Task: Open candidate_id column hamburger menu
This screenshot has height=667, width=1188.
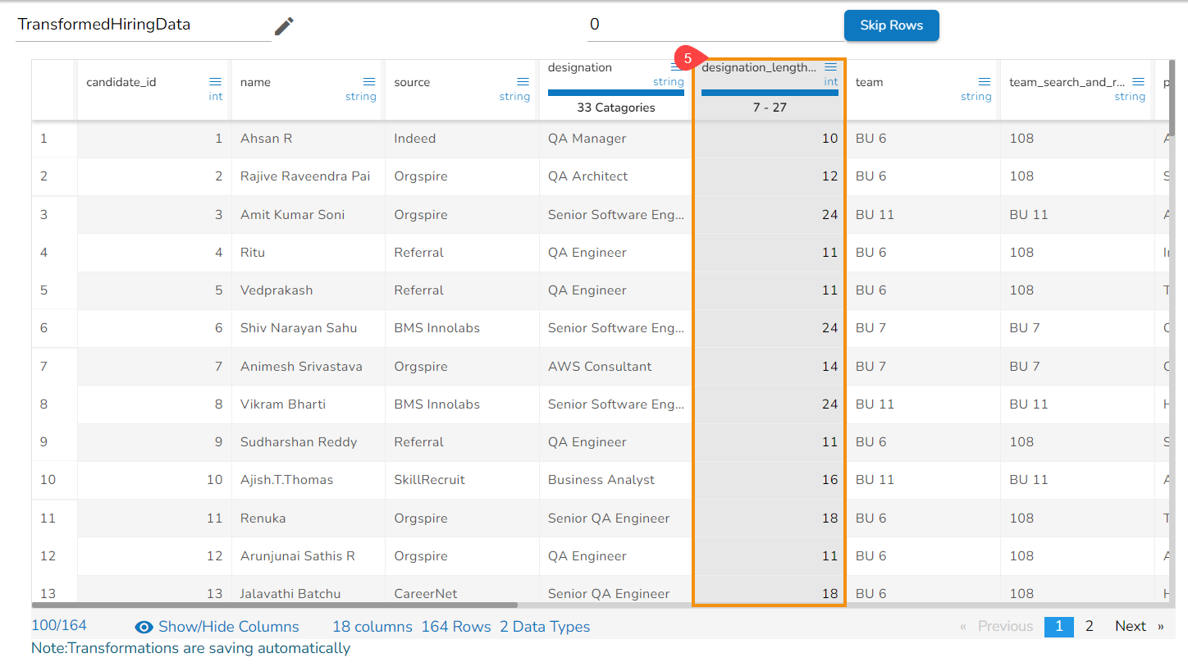Action: click(215, 82)
